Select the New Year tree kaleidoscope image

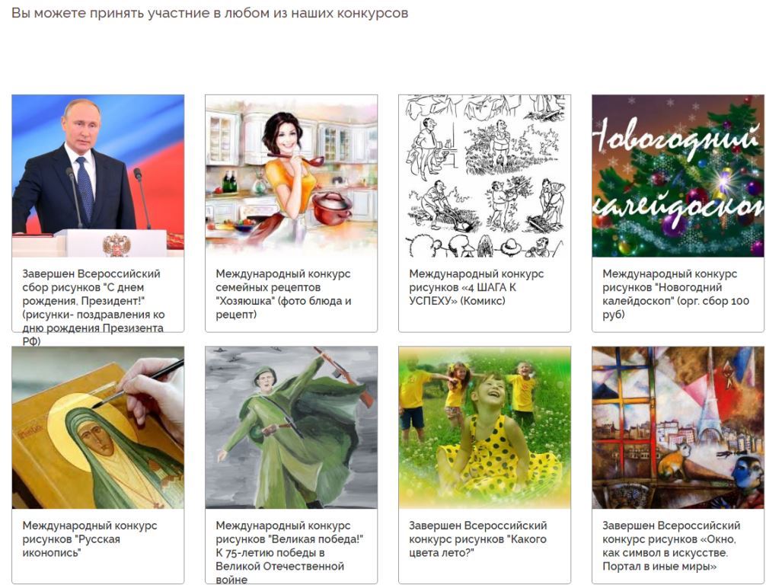coord(678,176)
